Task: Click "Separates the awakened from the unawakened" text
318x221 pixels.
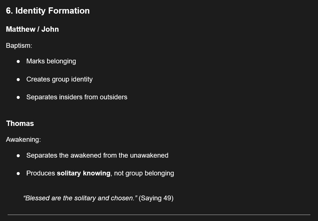Action: point(97,155)
